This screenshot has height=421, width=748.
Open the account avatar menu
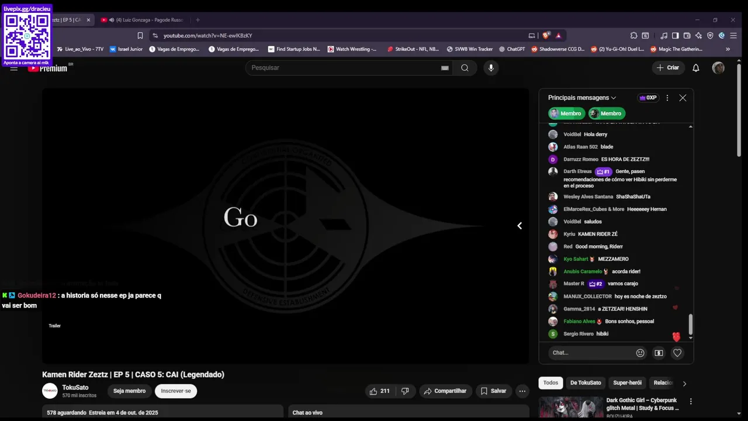tap(718, 68)
